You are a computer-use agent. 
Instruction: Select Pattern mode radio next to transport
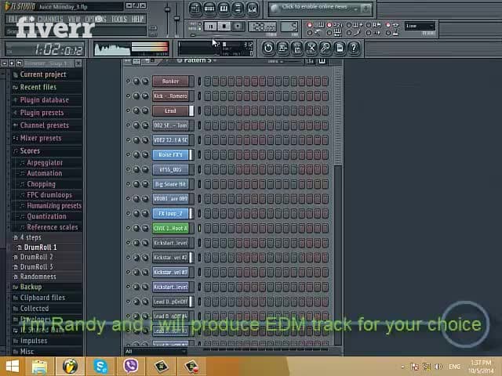click(199, 24)
